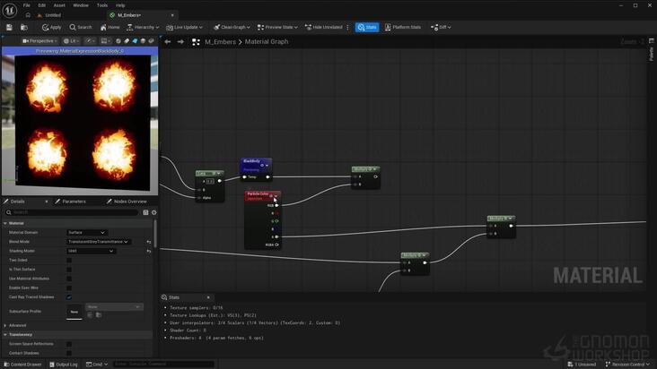Click the custom preview mesh icon

pyautogui.click(x=152, y=41)
